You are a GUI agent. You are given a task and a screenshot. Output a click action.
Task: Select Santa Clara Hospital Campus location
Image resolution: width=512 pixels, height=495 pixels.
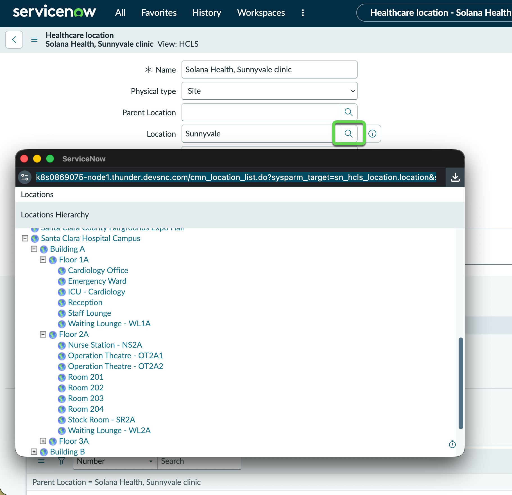pos(90,238)
